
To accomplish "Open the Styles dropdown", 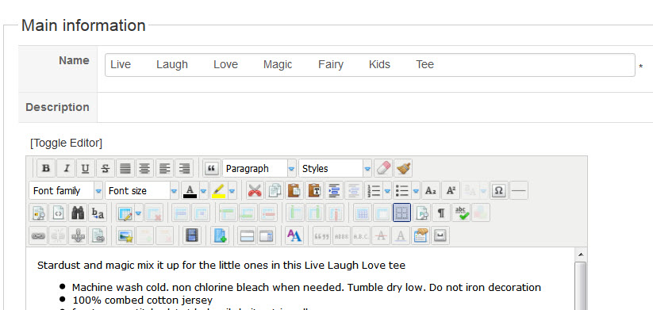I will click(336, 169).
